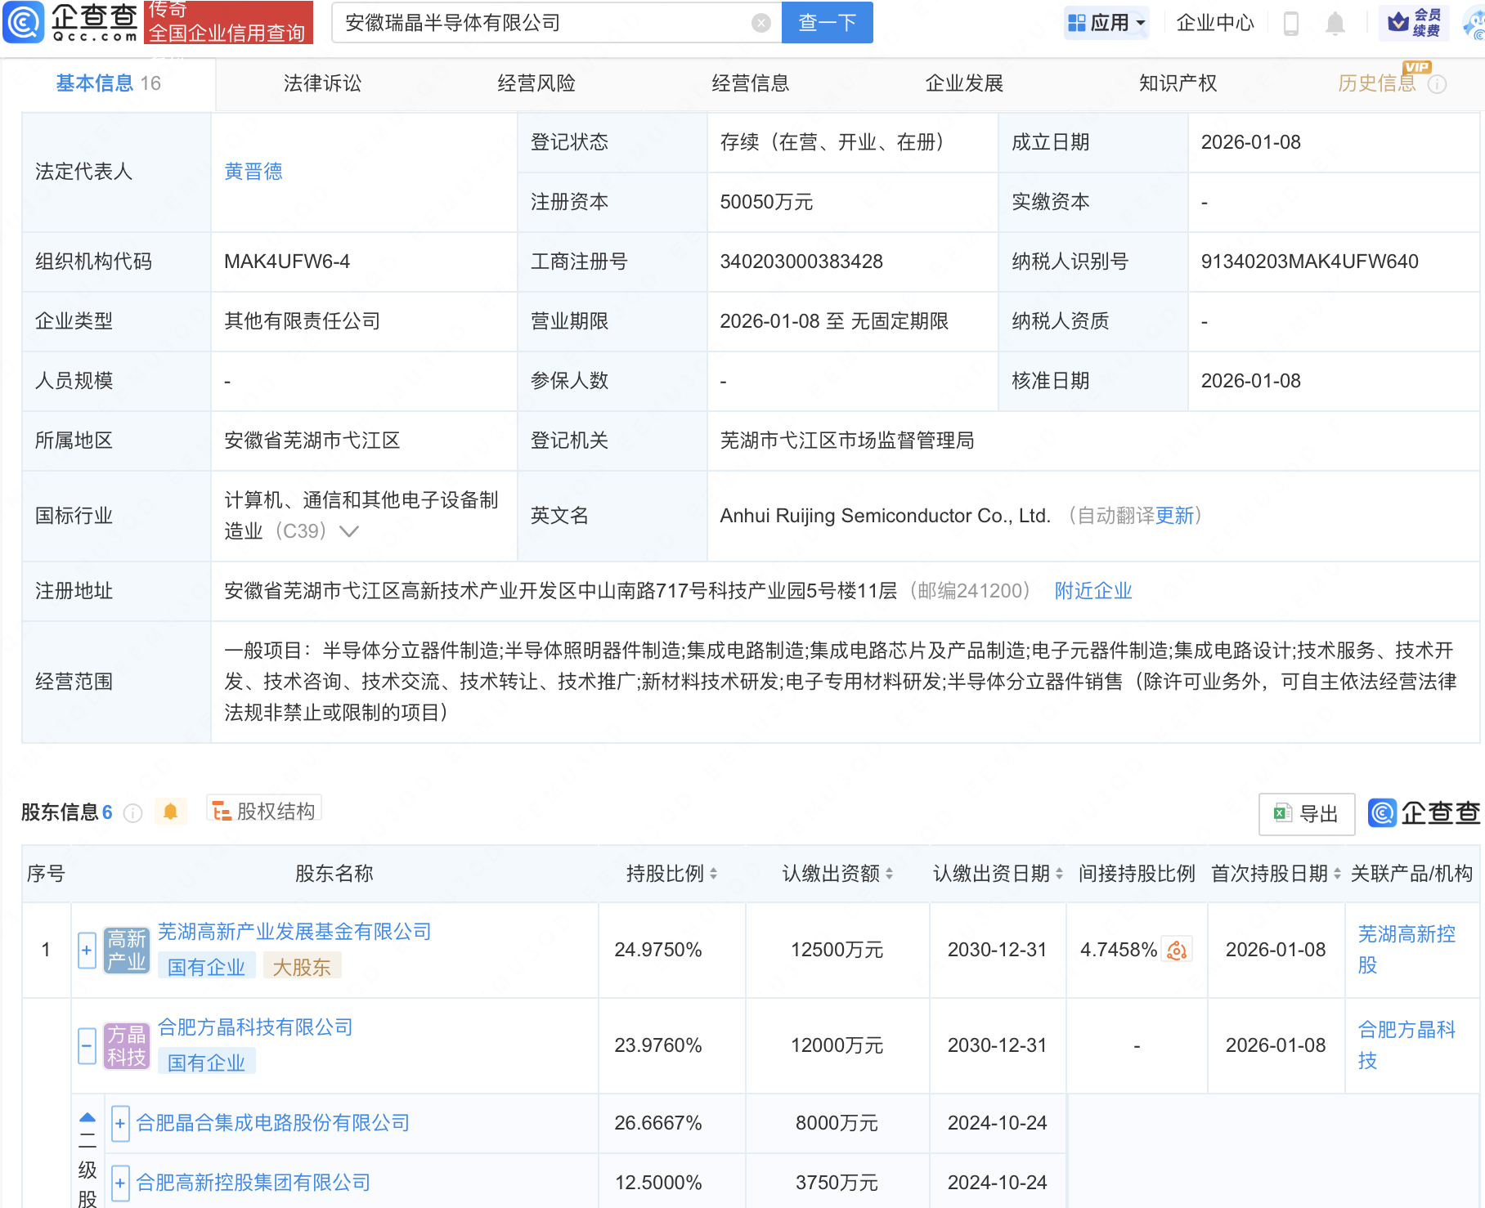Clear the search box with the × icon

pyautogui.click(x=762, y=22)
